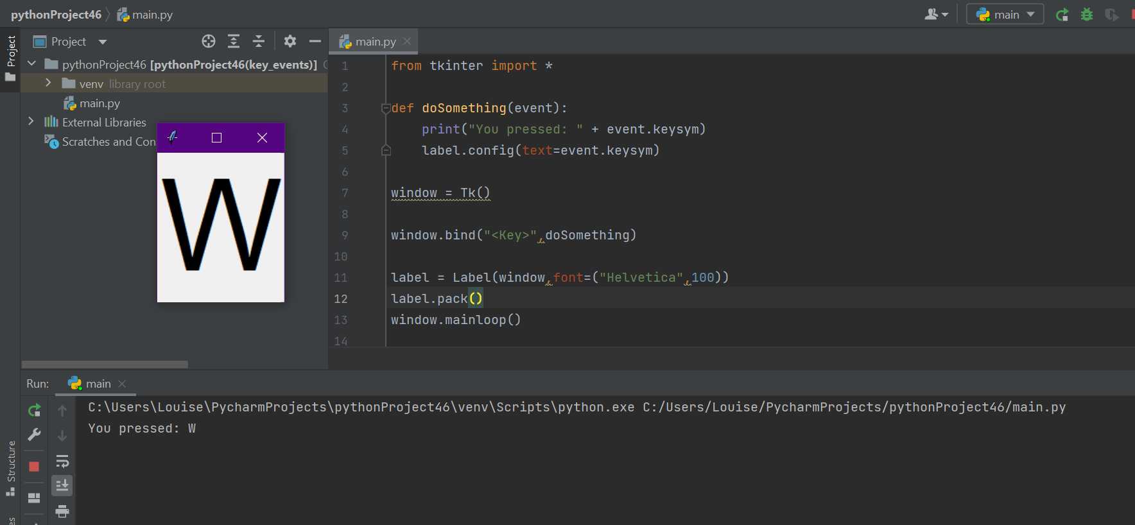1135x525 pixels.
Task: Toggle scroll to end in Run console
Action: point(62,486)
